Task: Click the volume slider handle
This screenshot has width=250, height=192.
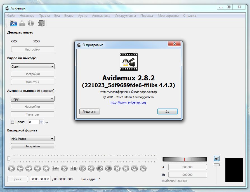Action: pyautogui.click(x=216, y=165)
